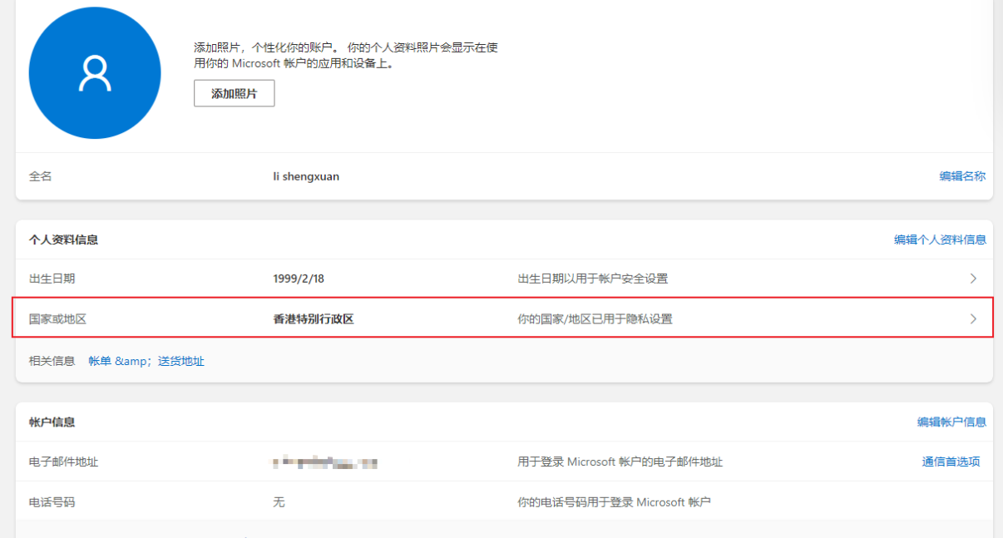Open the 编辑帐户信息 link

coord(951,422)
